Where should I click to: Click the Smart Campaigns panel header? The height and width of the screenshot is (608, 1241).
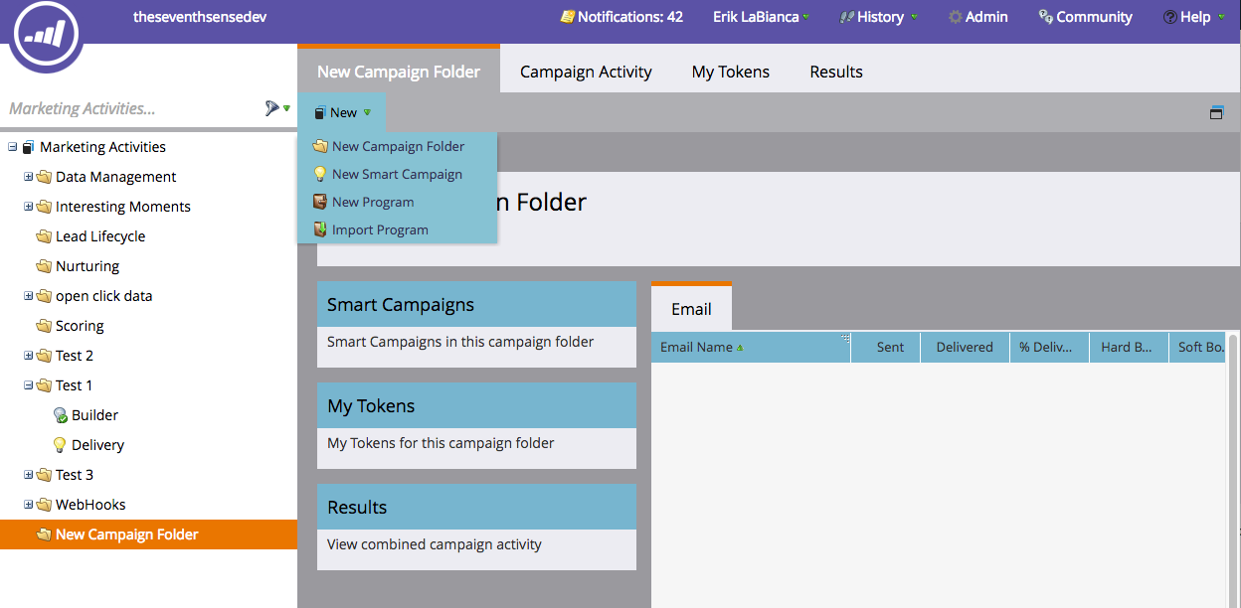point(476,305)
